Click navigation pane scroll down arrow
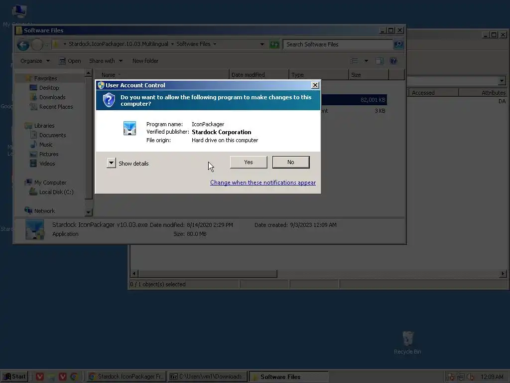This screenshot has height=383, width=510. [x=89, y=212]
